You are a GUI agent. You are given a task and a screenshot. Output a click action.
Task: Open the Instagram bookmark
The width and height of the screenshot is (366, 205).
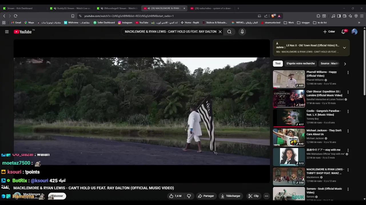[x=125, y=22]
